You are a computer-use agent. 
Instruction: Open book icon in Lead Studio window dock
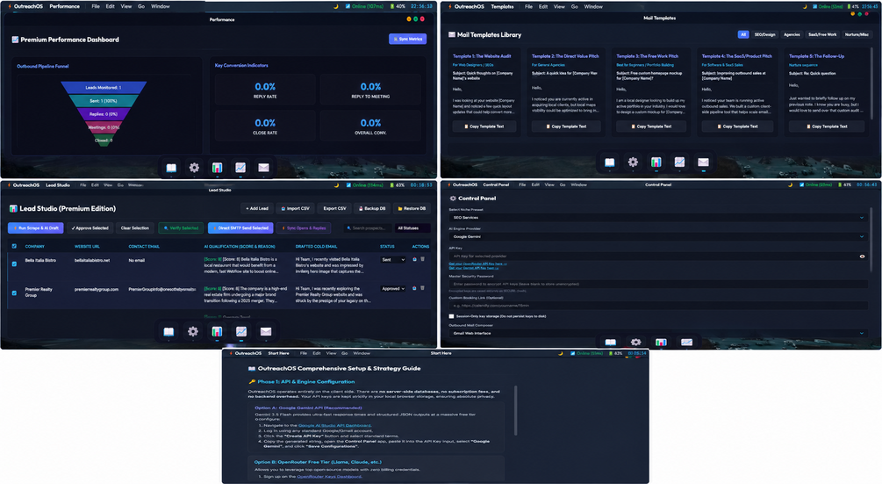coord(169,331)
